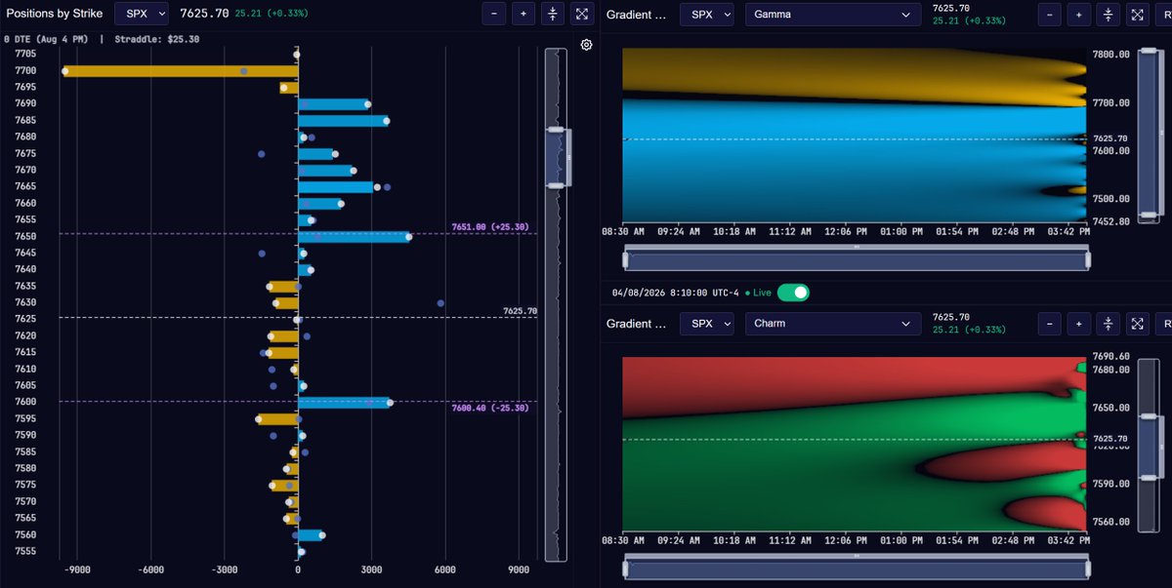Zoom out the Positions by Strike chart
Screen dimensions: 1172x588
(494, 14)
